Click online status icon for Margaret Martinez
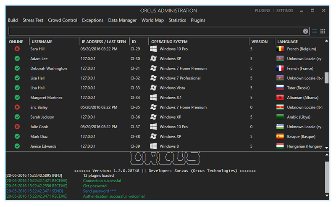This screenshot has width=336, height=207. click(x=17, y=98)
